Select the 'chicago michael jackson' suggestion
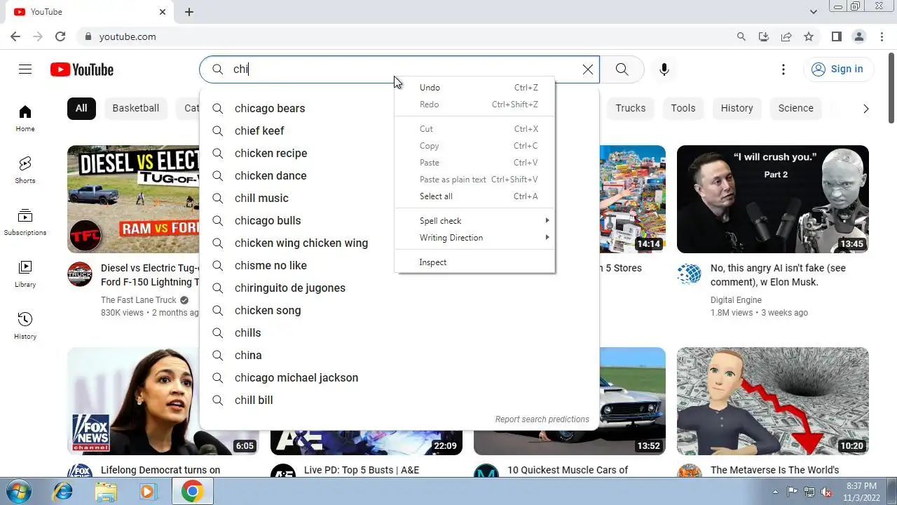Screen dimensions: 897x505 (399, 377)
